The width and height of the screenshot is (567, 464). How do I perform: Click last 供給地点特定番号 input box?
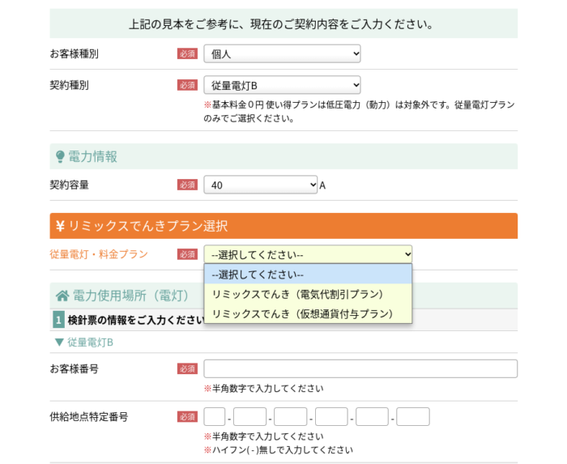coord(413,417)
